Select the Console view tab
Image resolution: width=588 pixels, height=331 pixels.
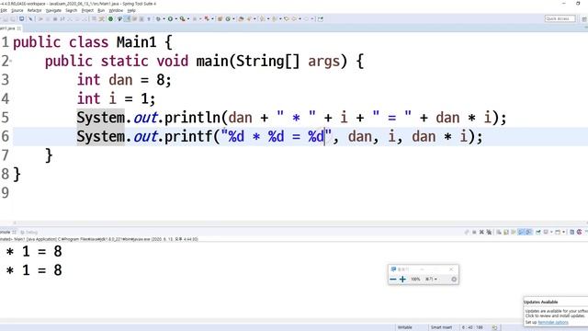pyautogui.click(x=7, y=232)
